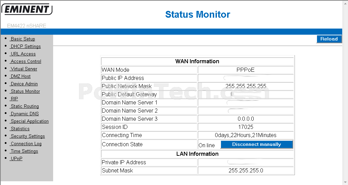348x185 pixels.
Task: View the Connection Log
Action: click(26, 144)
